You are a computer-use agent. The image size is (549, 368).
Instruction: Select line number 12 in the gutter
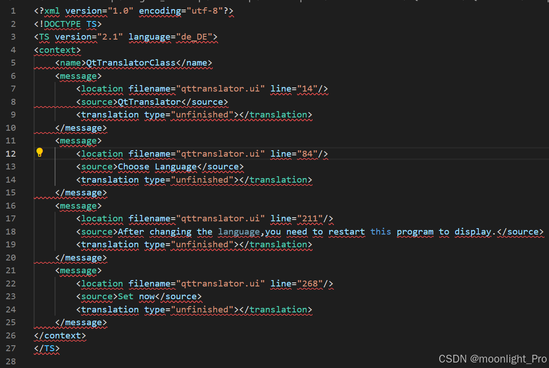(x=10, y=153)
